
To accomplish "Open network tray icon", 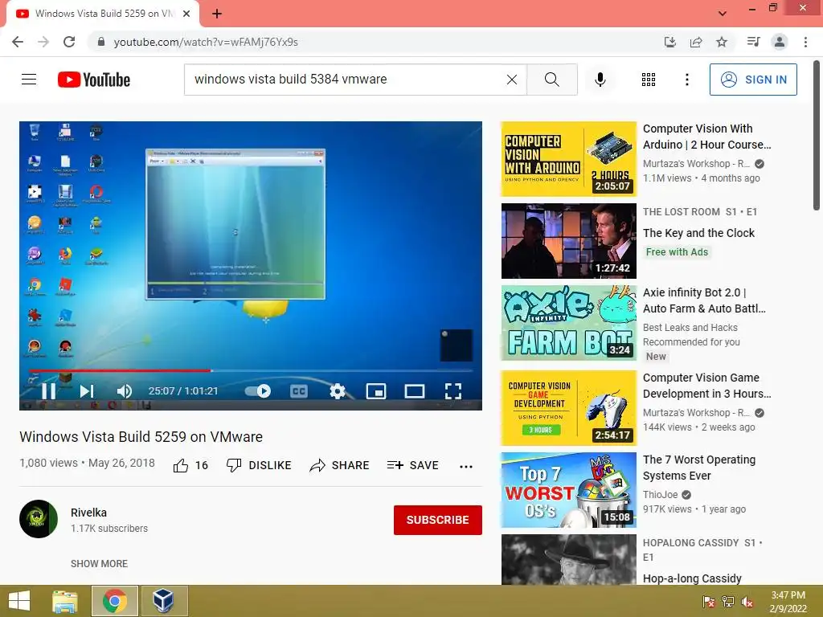I will (727, 602).
